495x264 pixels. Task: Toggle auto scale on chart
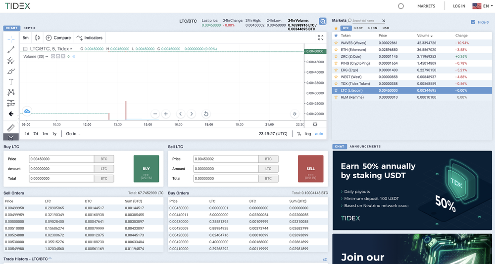click(x=319, y=134)
